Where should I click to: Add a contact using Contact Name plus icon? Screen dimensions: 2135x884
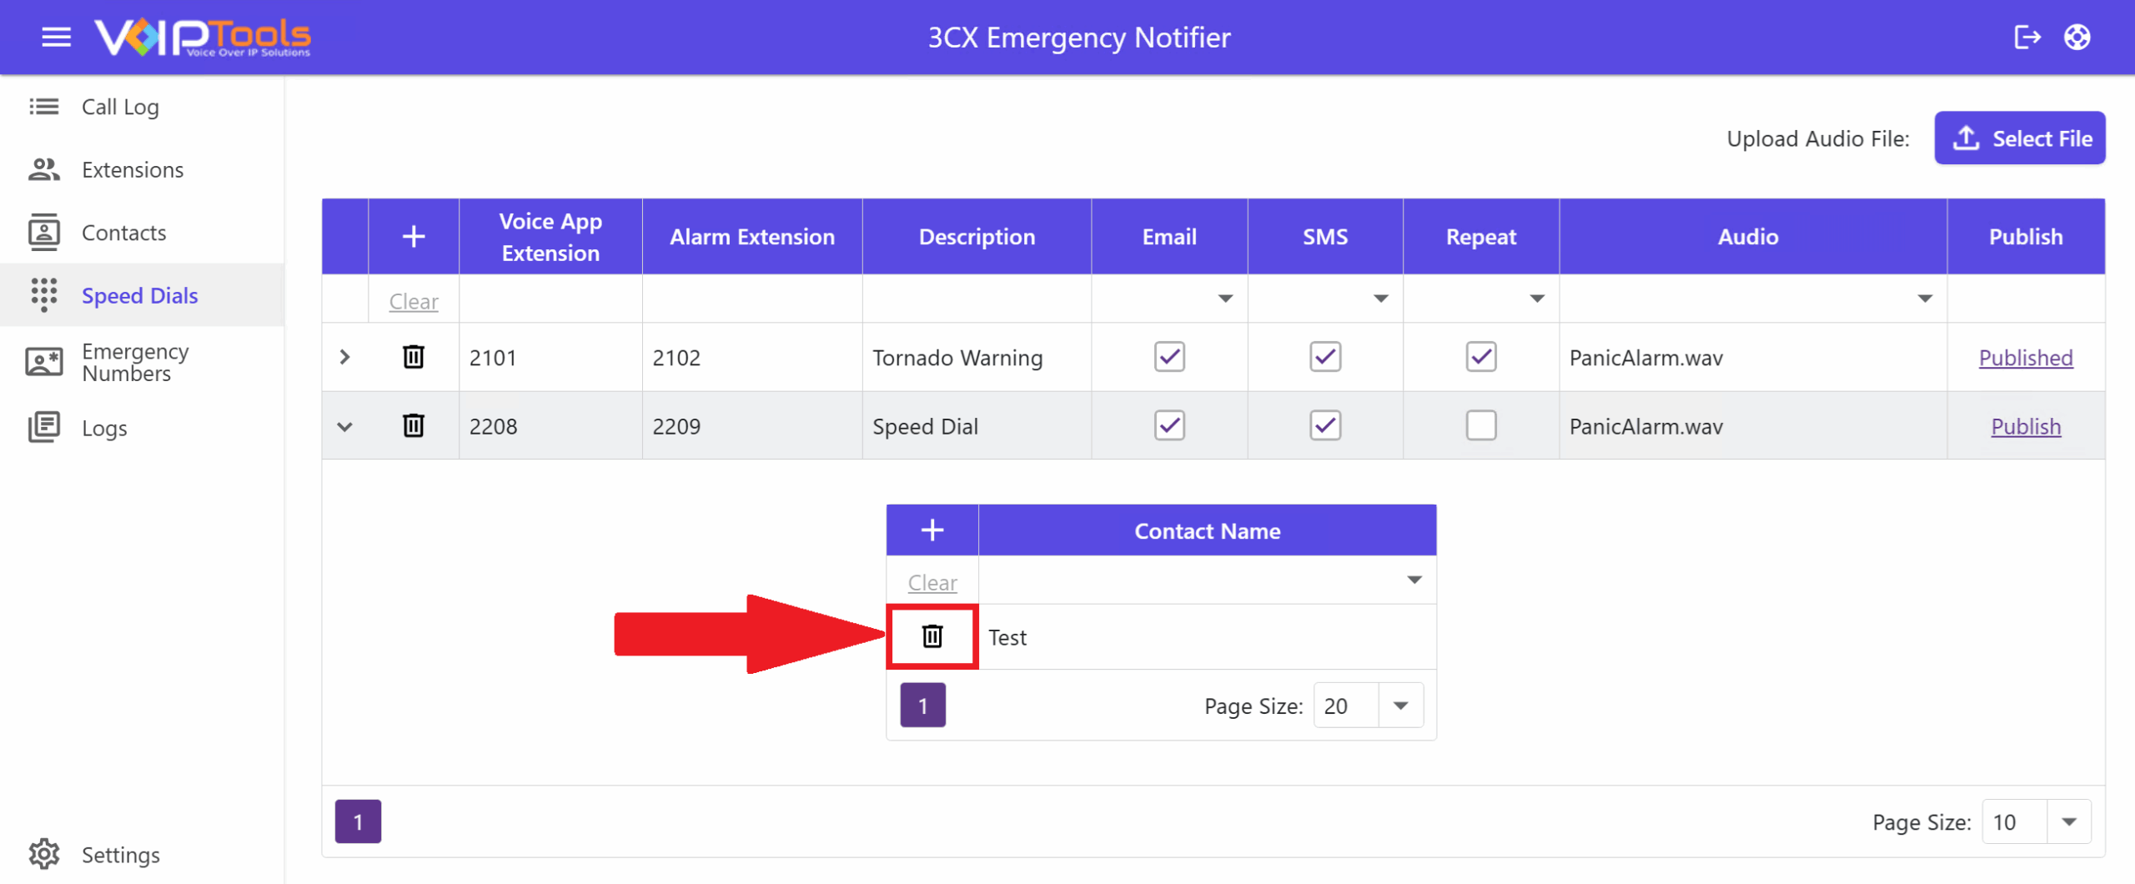[932, 530]
